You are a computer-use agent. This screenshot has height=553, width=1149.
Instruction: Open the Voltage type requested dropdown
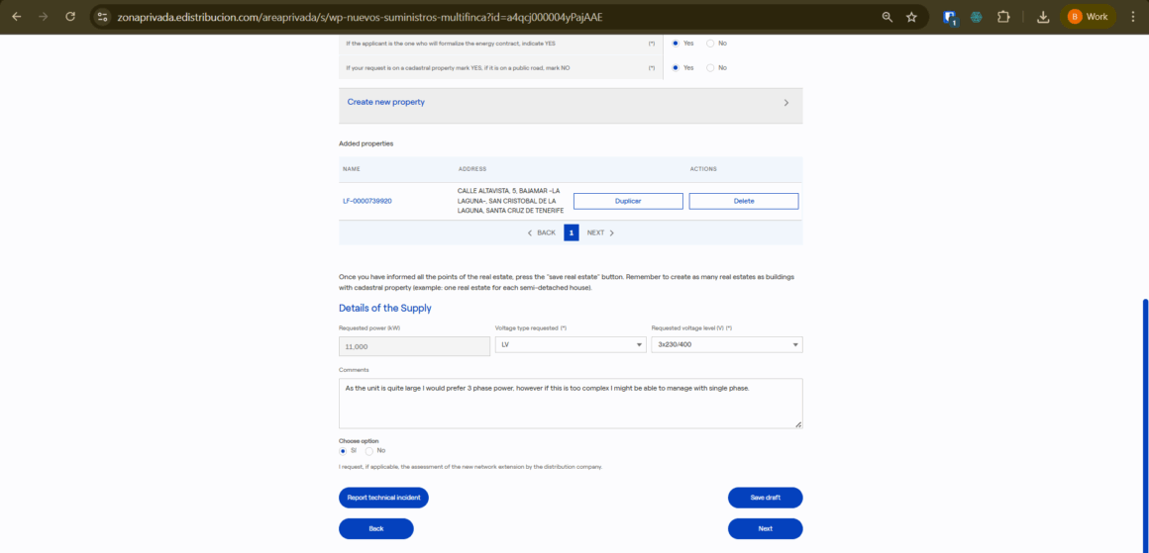pyautogui.click(x=570, y=345)
